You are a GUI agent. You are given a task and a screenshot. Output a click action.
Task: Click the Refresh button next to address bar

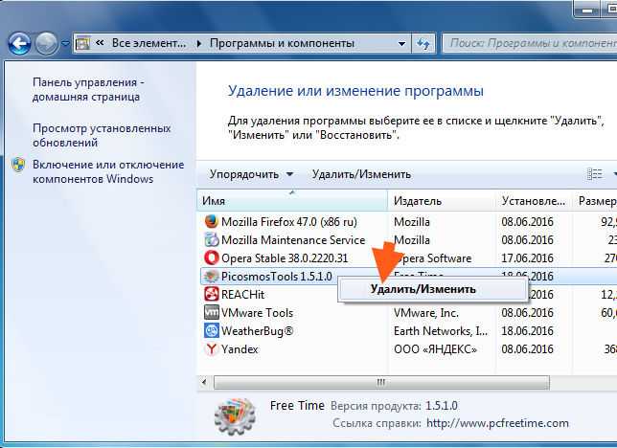pos(423,43)
